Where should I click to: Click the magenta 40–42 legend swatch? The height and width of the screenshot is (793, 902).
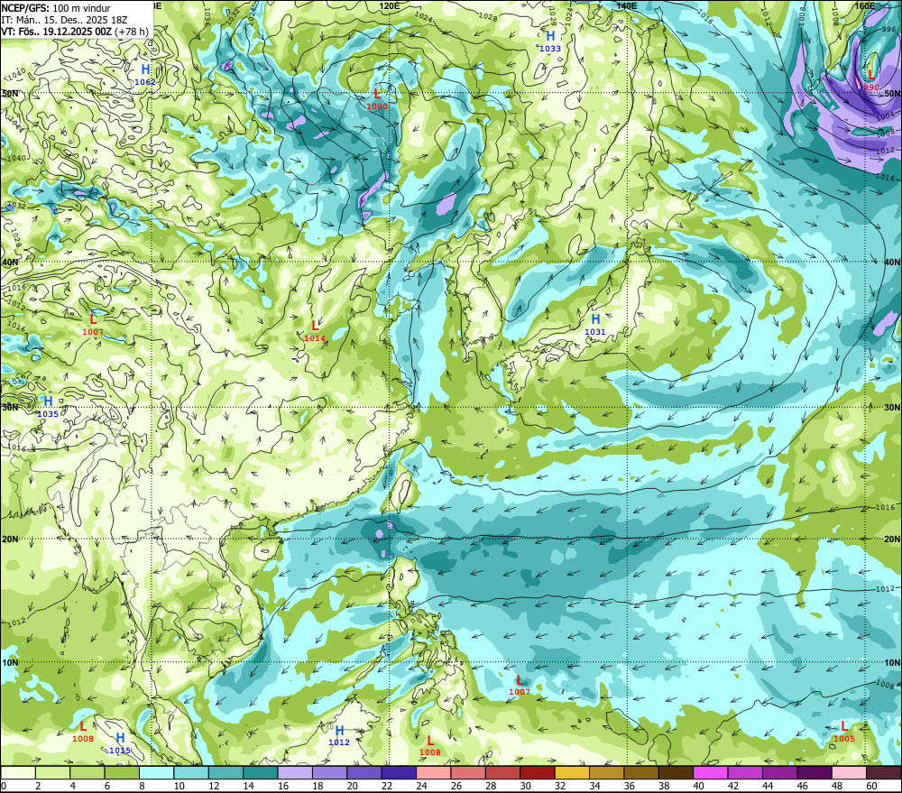(711, 773)
